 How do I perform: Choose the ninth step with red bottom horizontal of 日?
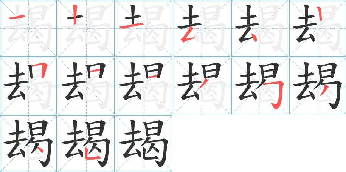144,86
